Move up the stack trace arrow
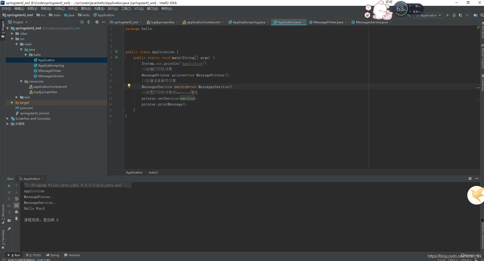This screenshot has width=484, height=261. [16, 186]
